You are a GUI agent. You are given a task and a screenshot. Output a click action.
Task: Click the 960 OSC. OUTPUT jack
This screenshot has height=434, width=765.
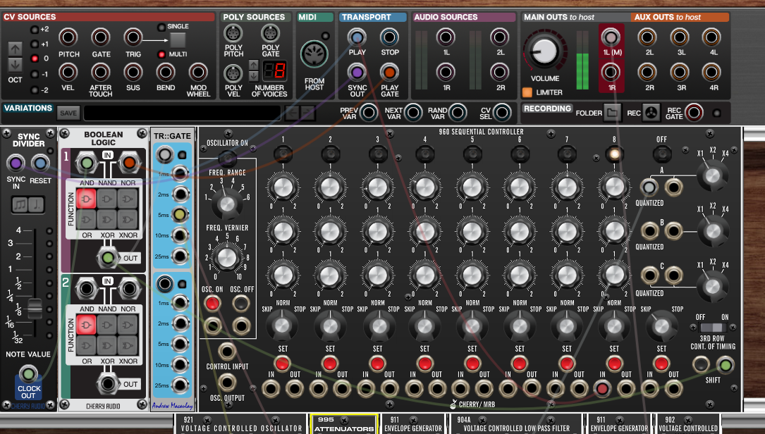click(227, 383)
